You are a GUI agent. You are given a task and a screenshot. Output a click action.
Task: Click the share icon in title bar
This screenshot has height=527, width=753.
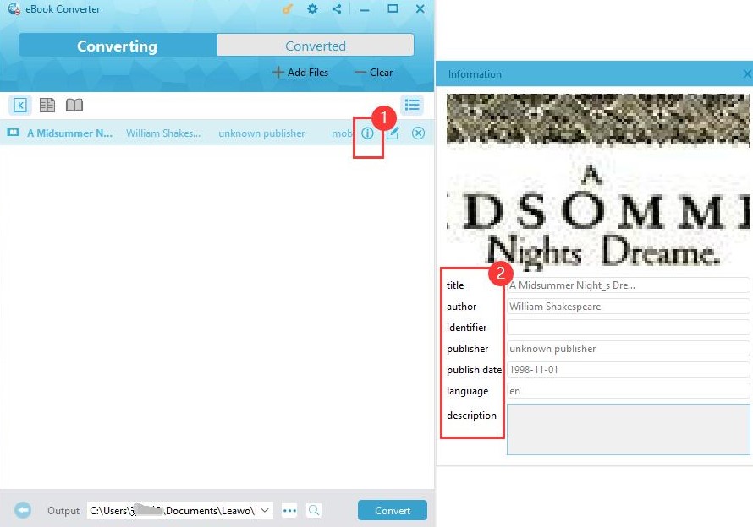pyautogui.click(x=337, y=8)
